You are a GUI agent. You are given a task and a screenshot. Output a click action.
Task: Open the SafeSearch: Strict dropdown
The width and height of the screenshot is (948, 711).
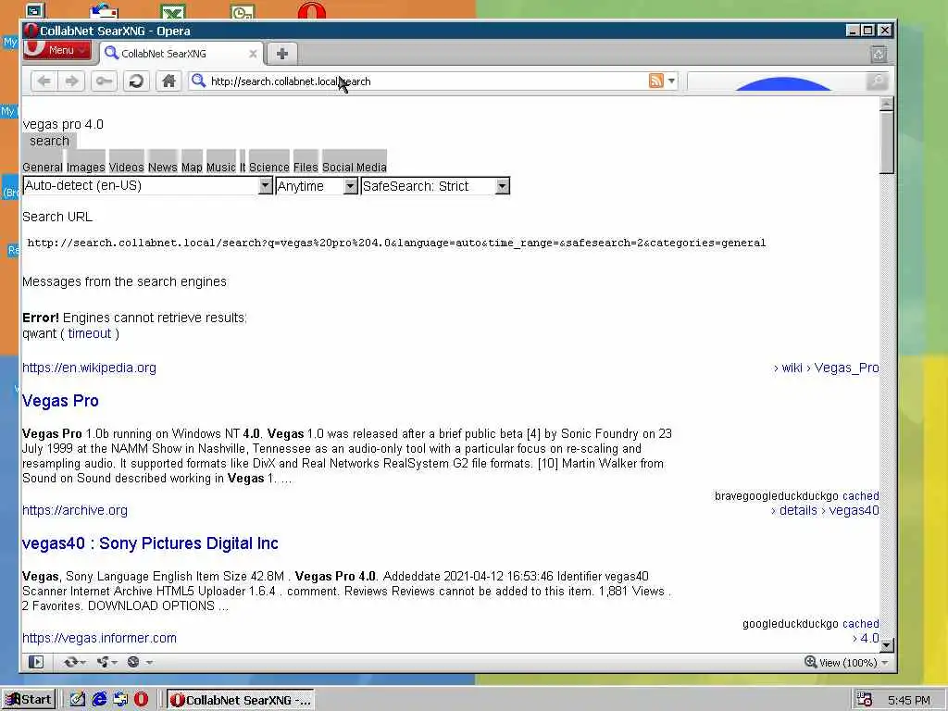click(435, 185)
